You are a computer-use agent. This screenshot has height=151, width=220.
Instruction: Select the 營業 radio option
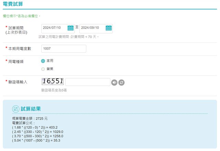coord(43,69)
